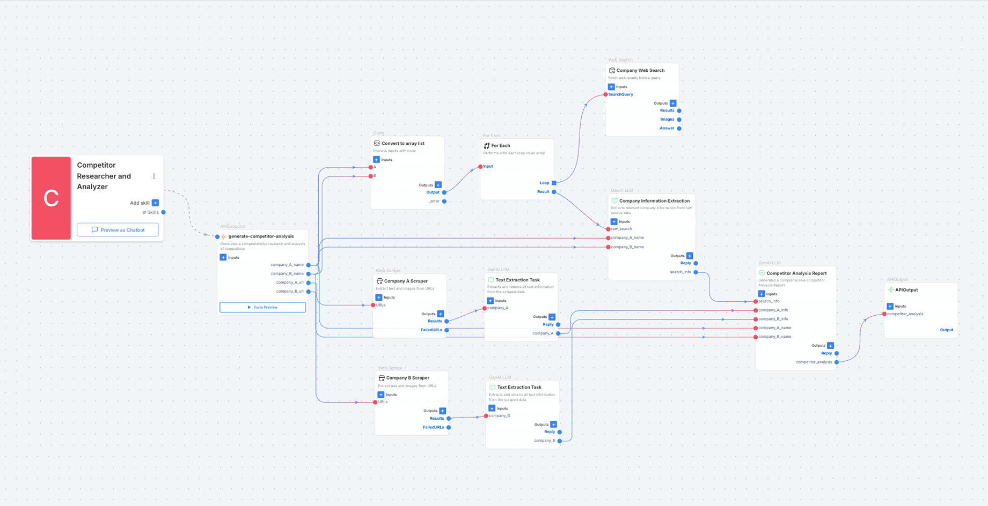Click the Form Preview button
988x506 pixels.
coord(262,307)
